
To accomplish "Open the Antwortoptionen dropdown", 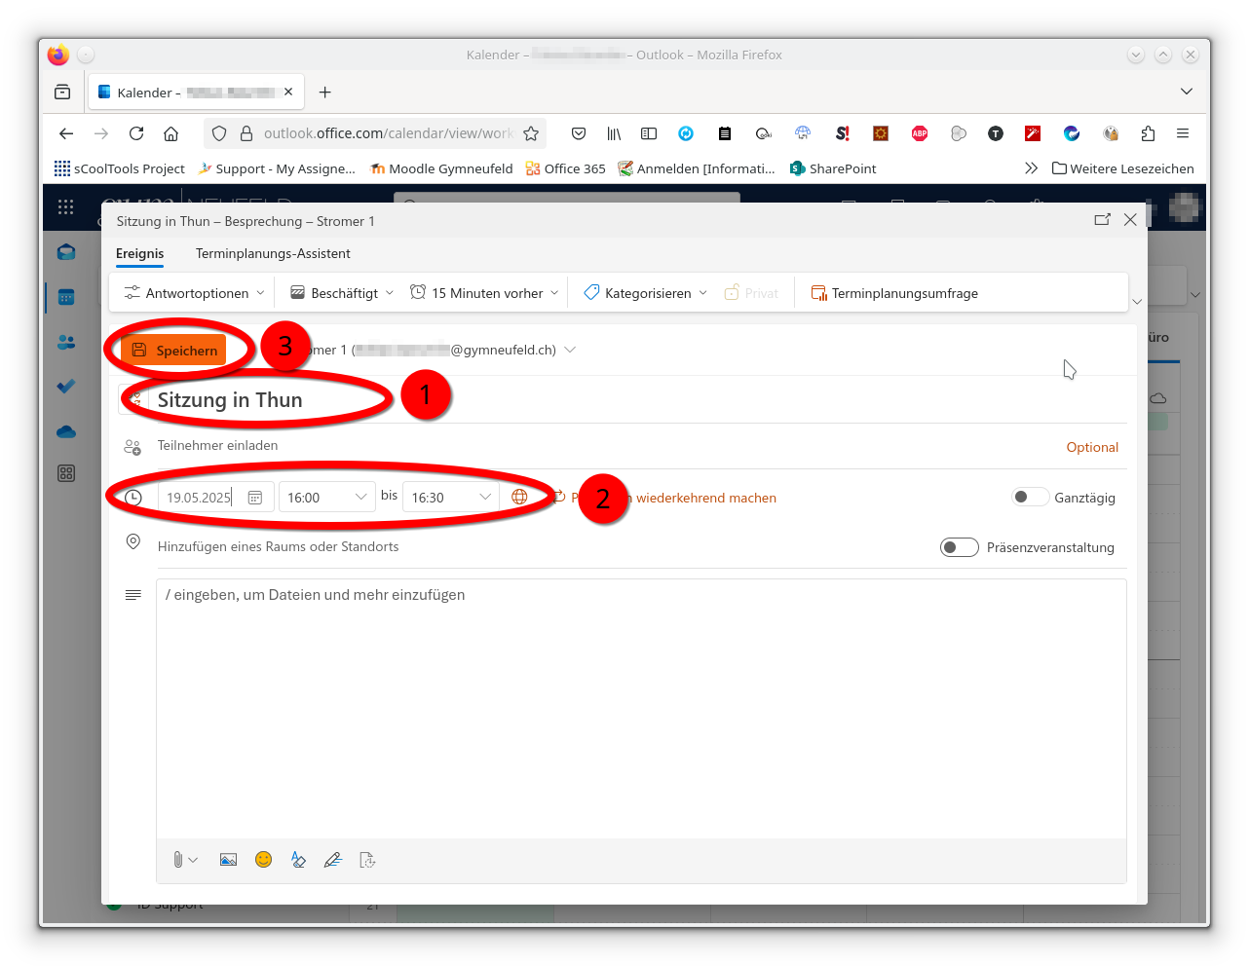I will click(x=194, y=293).
